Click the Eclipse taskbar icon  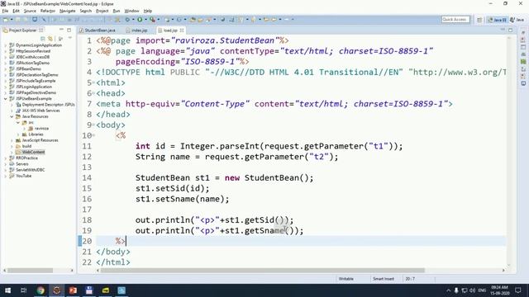point(57,290)
